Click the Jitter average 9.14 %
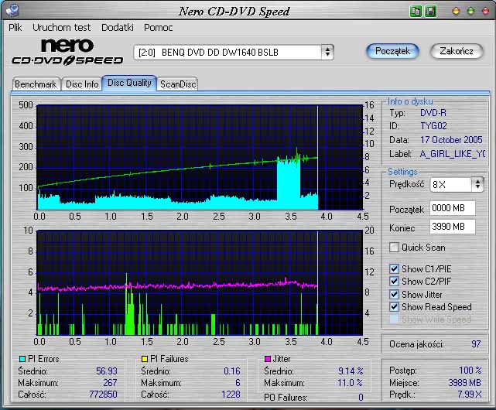 click(351, 371)
